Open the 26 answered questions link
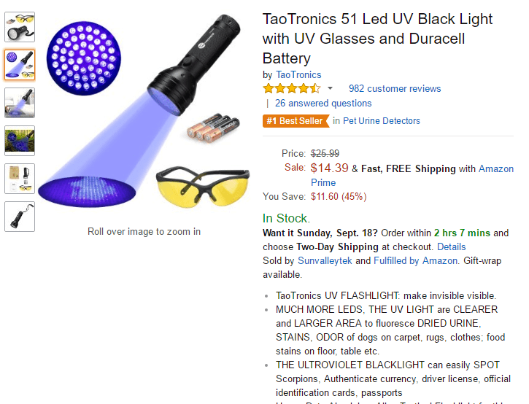Screen dimensions: 529x404 point(323,104)
